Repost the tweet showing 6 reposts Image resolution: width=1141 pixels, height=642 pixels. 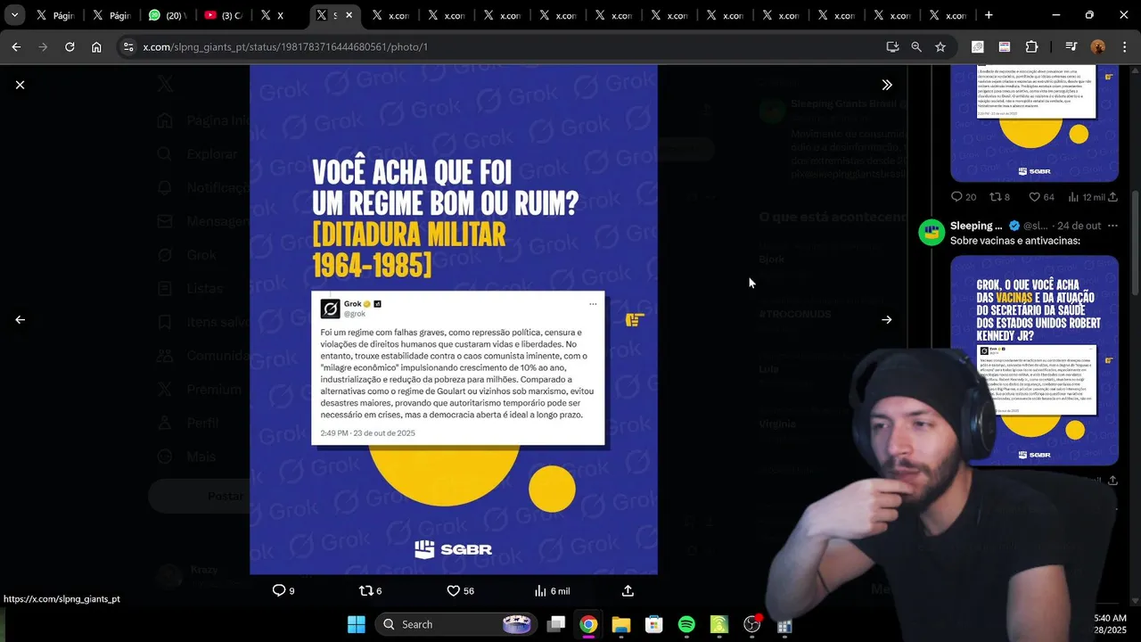[x=370, y=590]
